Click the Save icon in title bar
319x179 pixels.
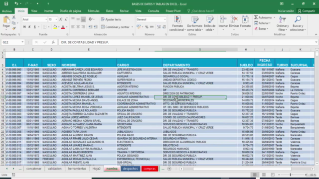click(x=6, y=3)
